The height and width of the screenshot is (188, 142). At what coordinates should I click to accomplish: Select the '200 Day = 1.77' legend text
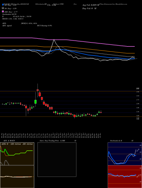coord(11,12)
